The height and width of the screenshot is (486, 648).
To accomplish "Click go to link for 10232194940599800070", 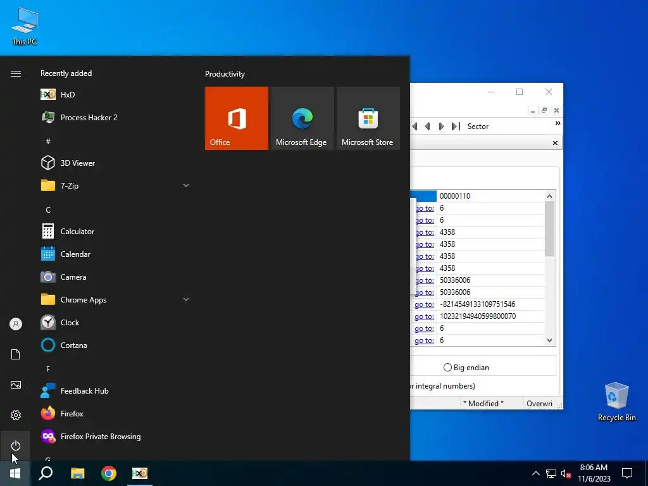I will 424,316.
